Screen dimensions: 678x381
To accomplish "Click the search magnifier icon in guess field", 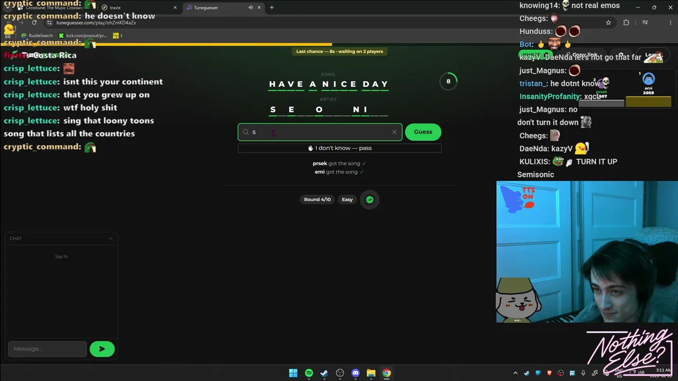I will (246, 132).
